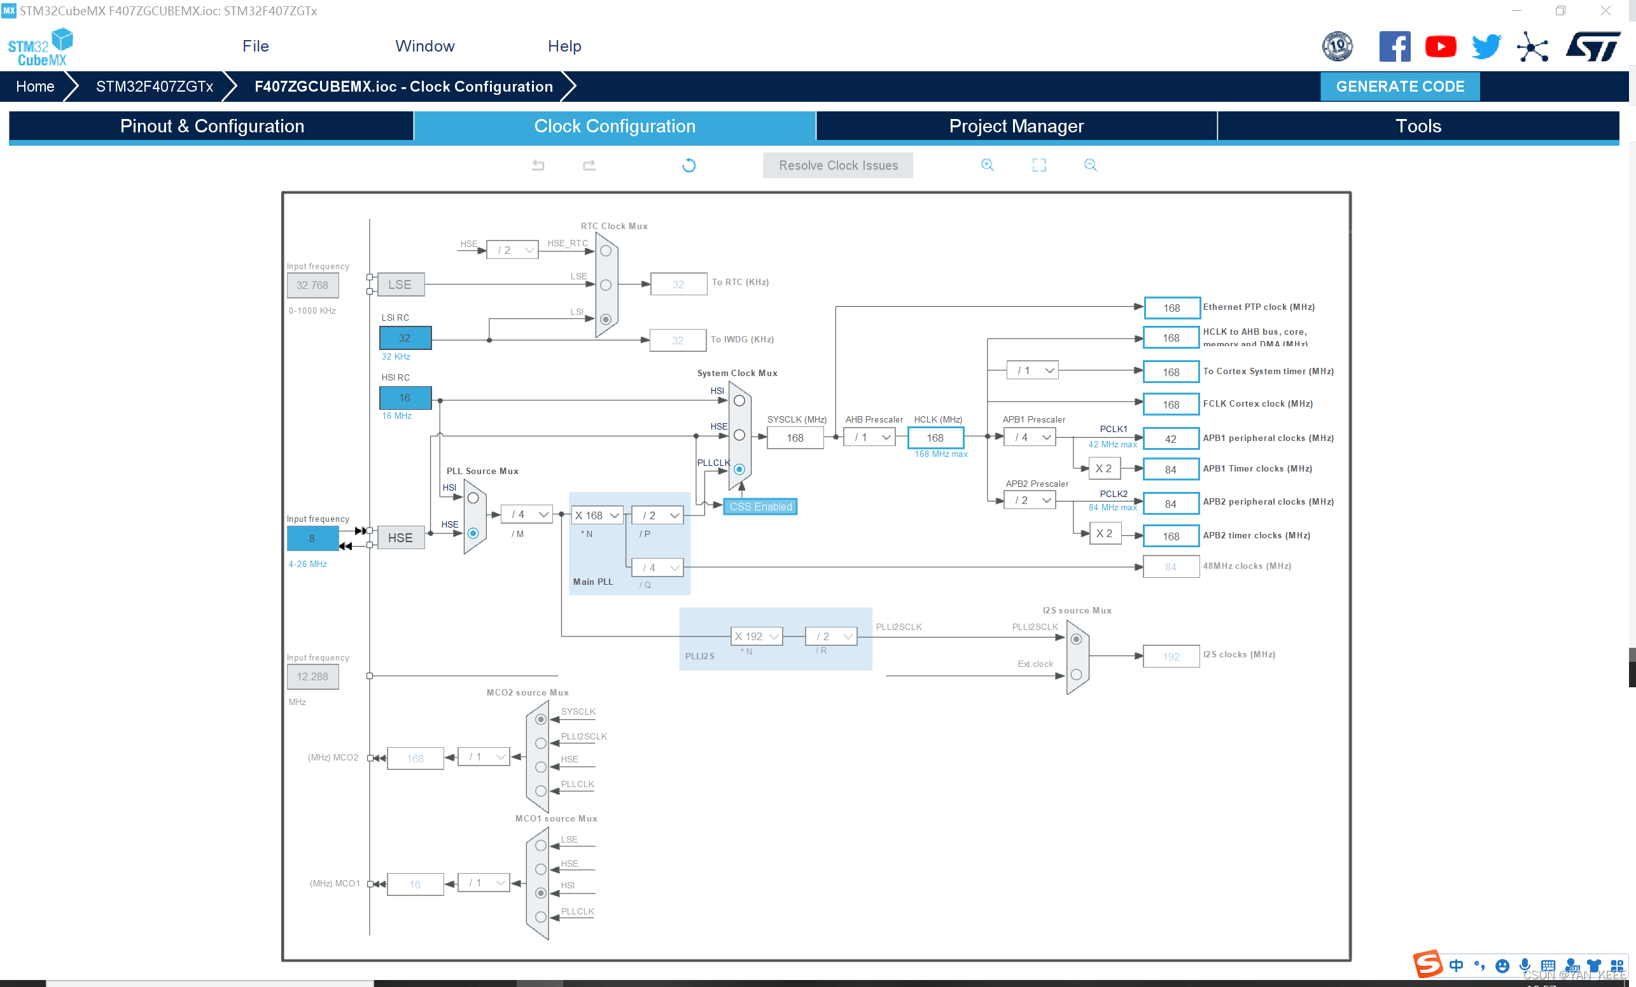The width and height of the screenshot is (1636, 987).
Task: Click the HSE input frequency field 8
Action: pyautogui.click(x=312, y=538)
